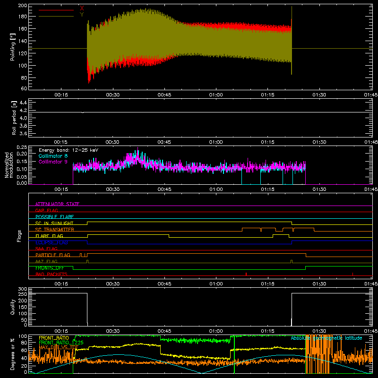Screen dimensions: 378x378
Task: Click the 'Normalized modulation' axis title
Action: tap(9, 165)
